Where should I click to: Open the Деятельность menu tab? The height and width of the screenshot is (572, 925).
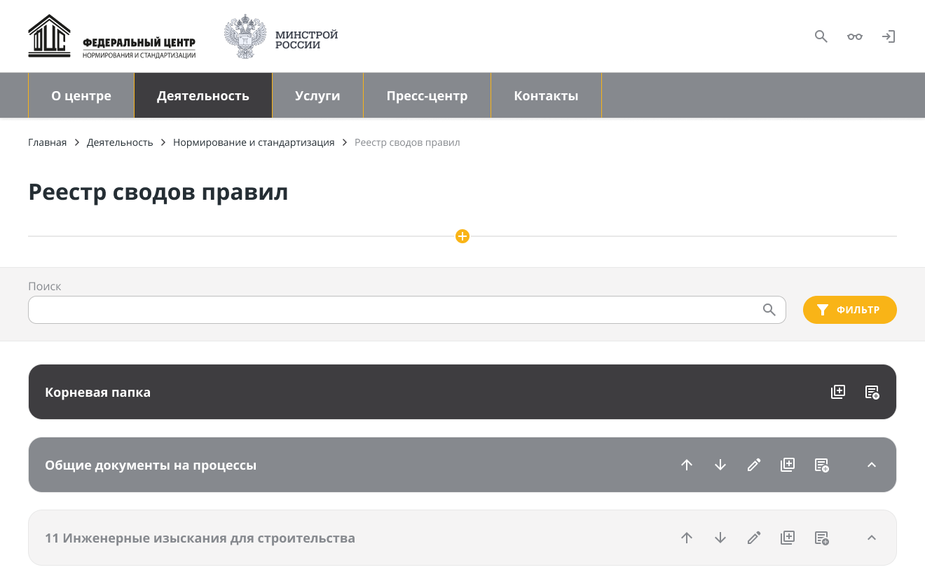[x=203, y=96]
